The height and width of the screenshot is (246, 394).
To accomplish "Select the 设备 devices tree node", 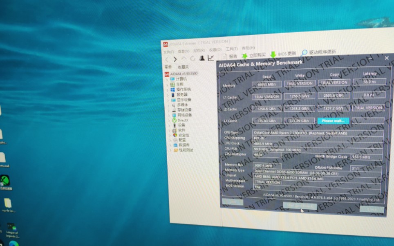I will [179, 125].
